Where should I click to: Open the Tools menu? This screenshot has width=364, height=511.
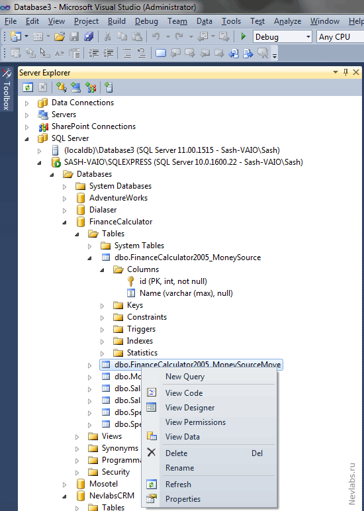(231, 21)
